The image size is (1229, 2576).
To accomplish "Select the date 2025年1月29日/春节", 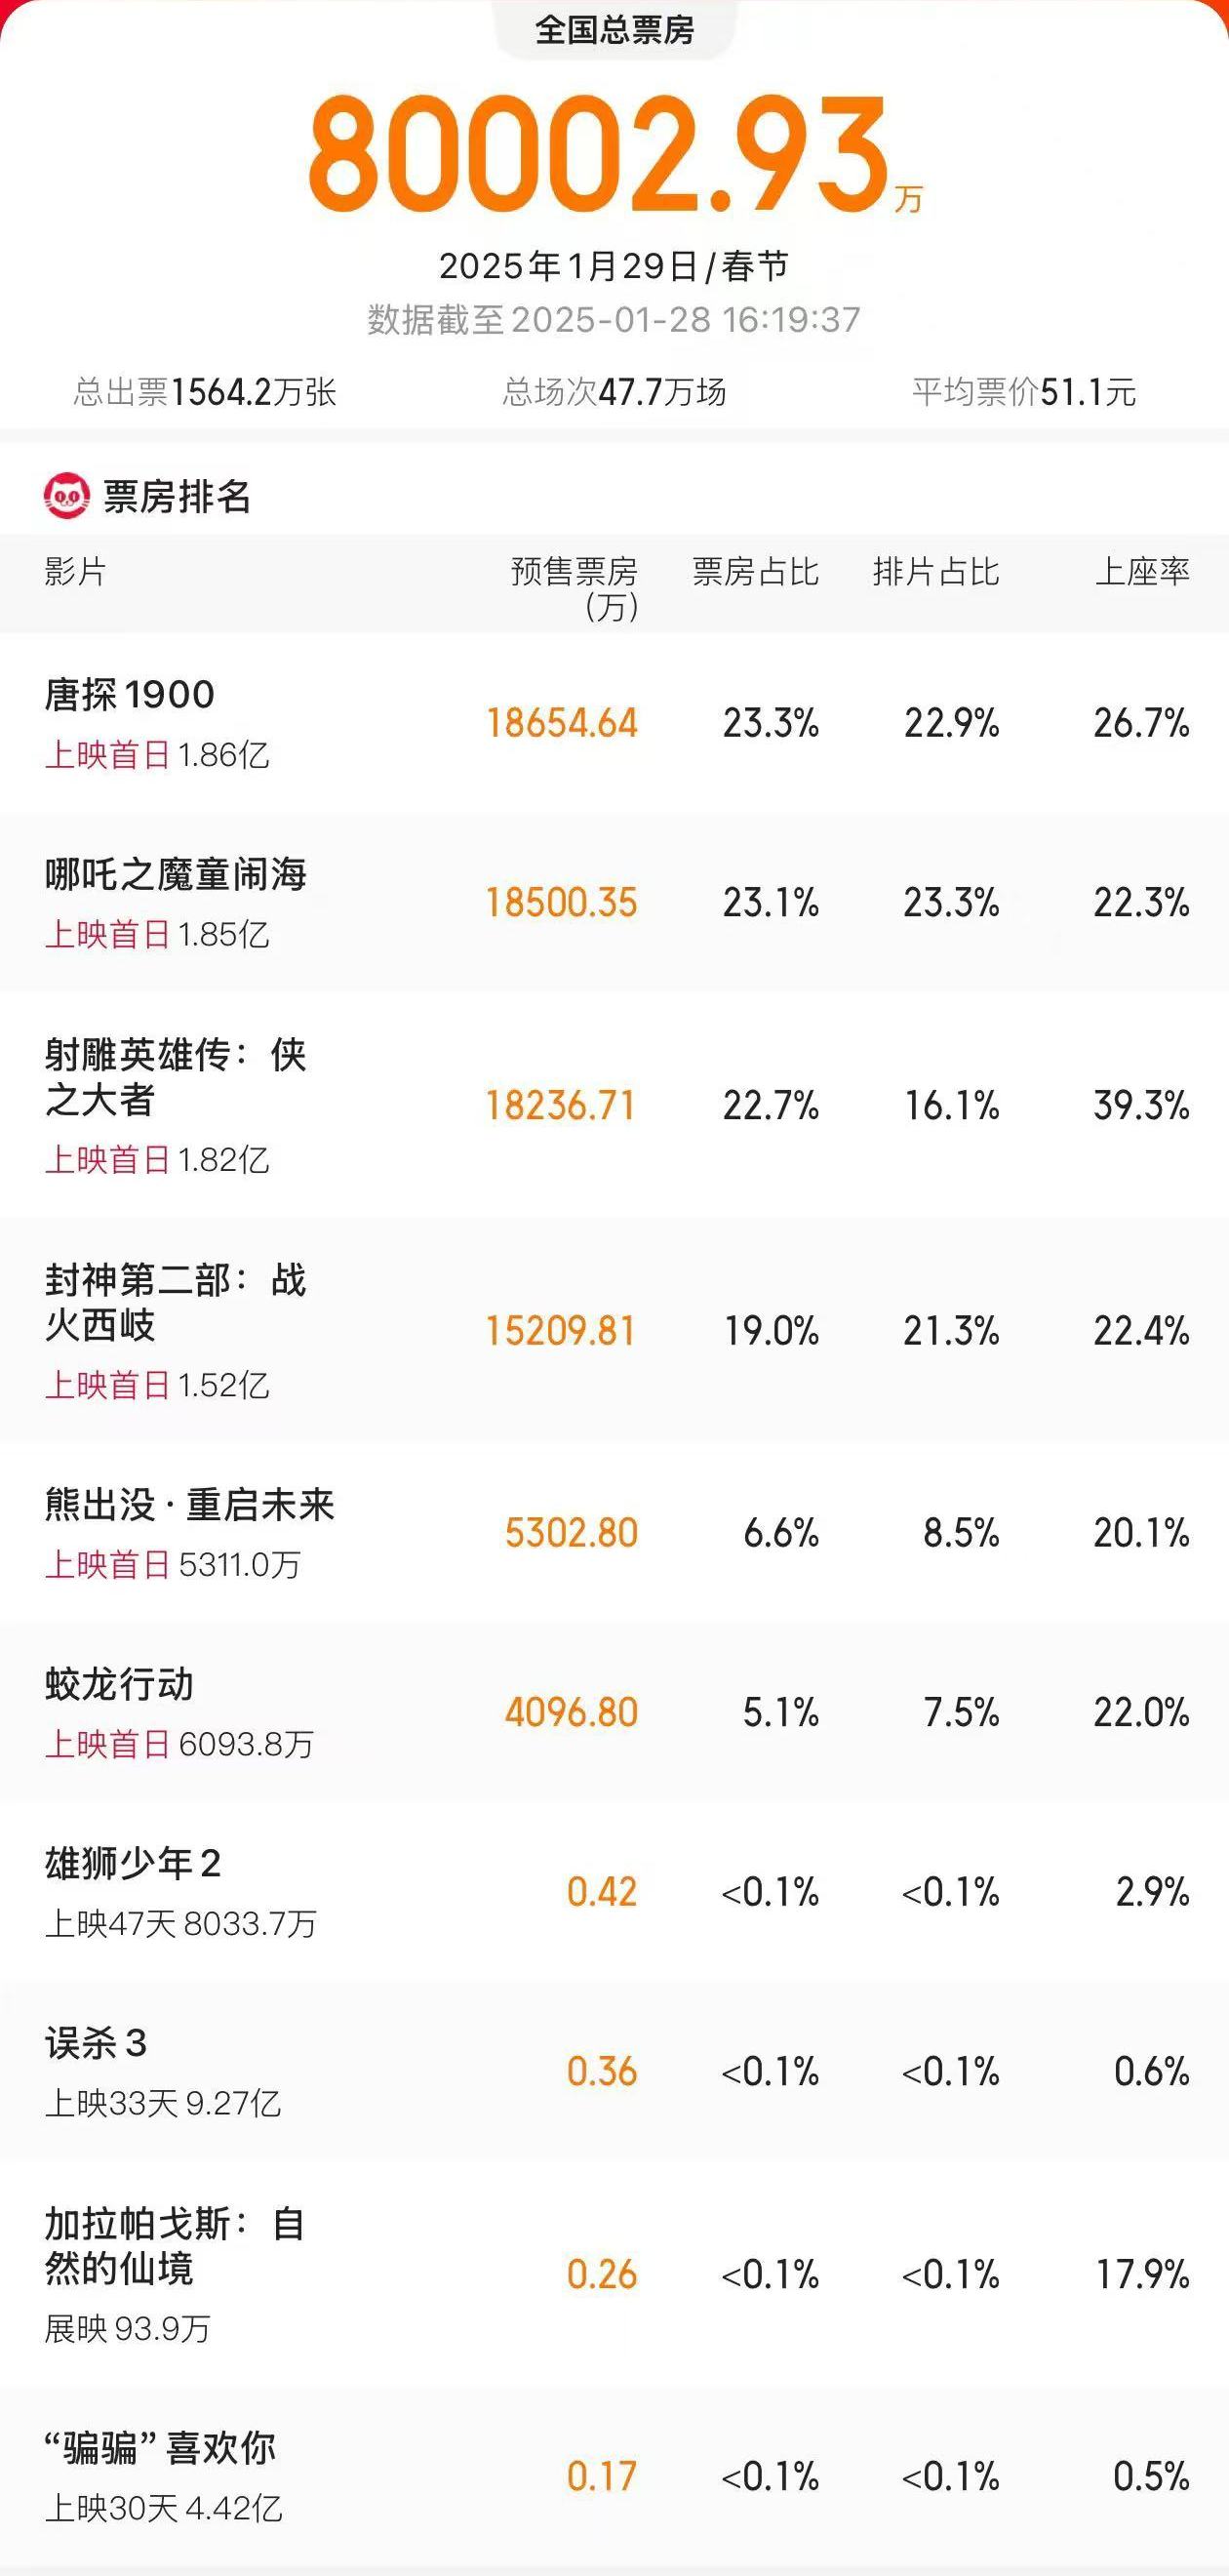I will coord(614,266).
